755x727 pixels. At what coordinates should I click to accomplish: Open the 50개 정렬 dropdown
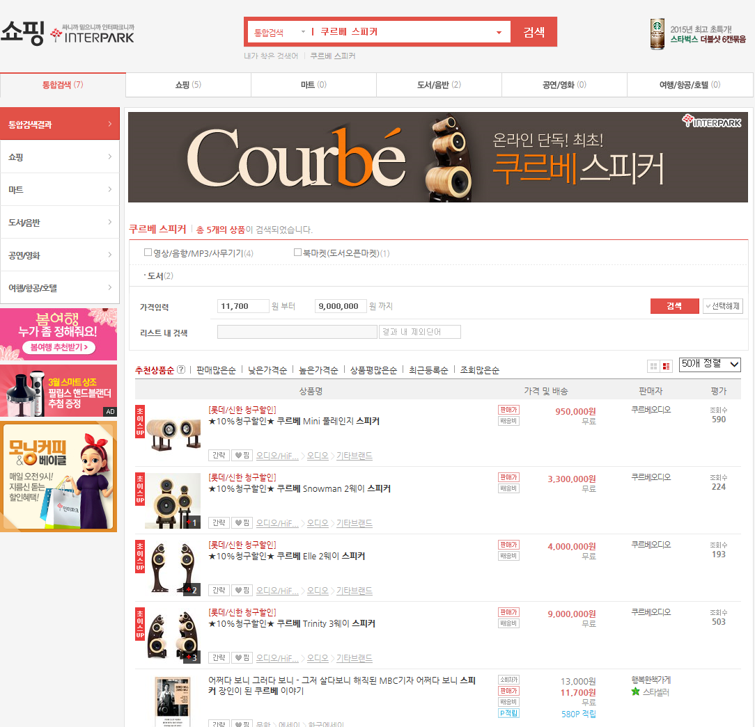click(710, 365)
